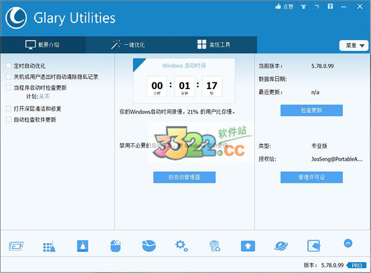Click the 17 seconds counter box
Screen dimensions: 371x273
coord(212,86)
